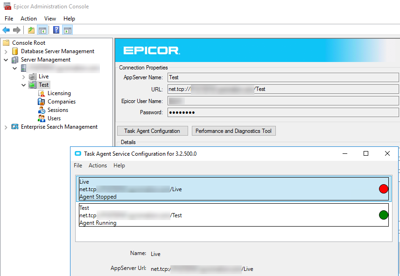Collapse the blurred server node
The width and height of the screenshot is (400, 276).
(15, 69)
